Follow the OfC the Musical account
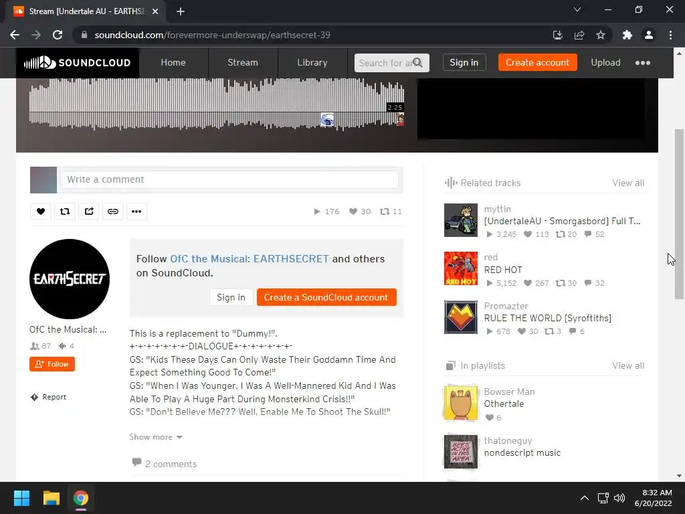Viewport: 685px width, 514px height. (52, 364)
